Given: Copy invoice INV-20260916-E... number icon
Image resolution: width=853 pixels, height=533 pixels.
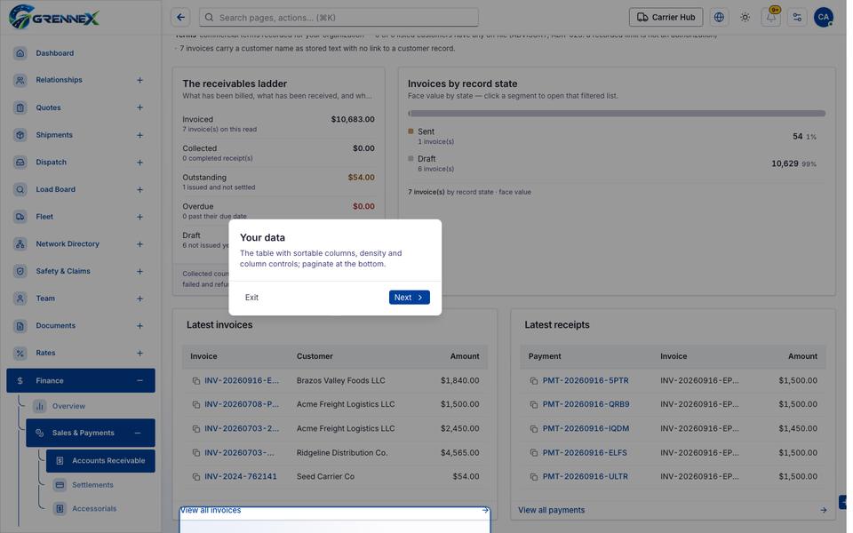Looking at the screenshot, I should (195, 381).
